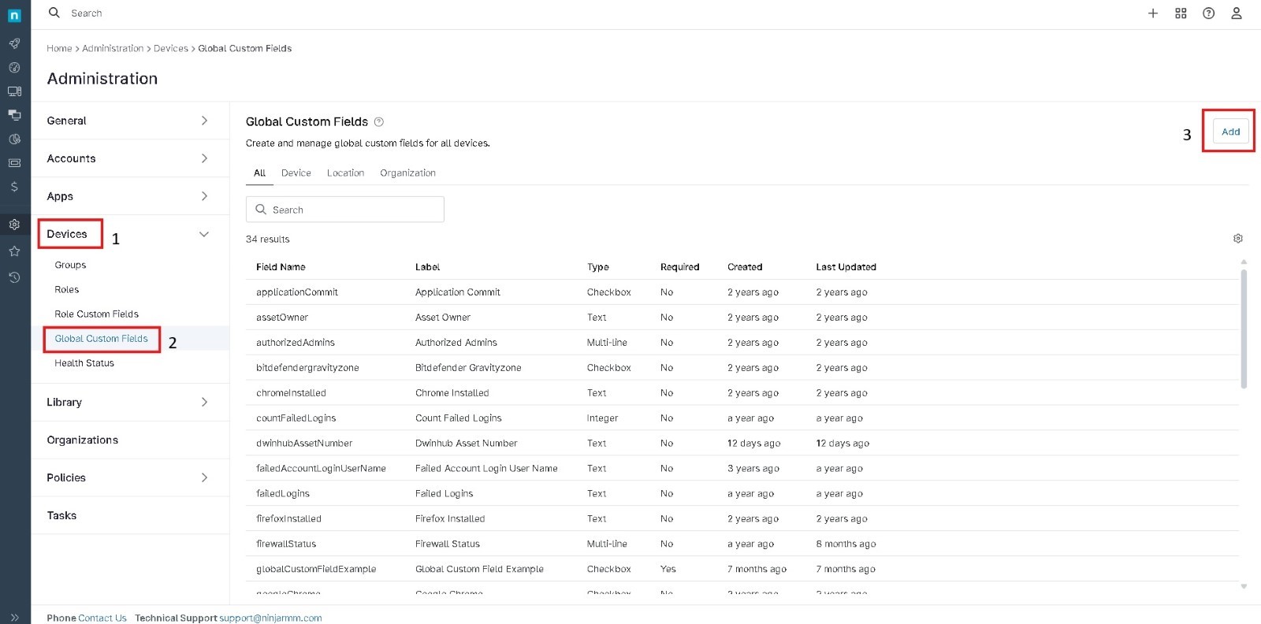Sort by Type column header
Screen dimensions: 1261x624
[597, 267]
